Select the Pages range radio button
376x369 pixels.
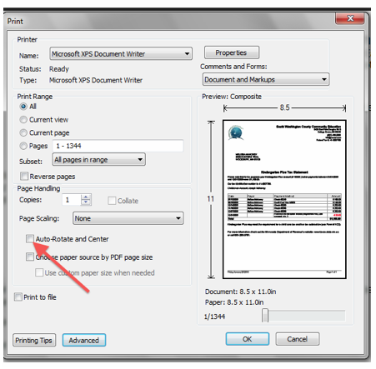point(23,146)
